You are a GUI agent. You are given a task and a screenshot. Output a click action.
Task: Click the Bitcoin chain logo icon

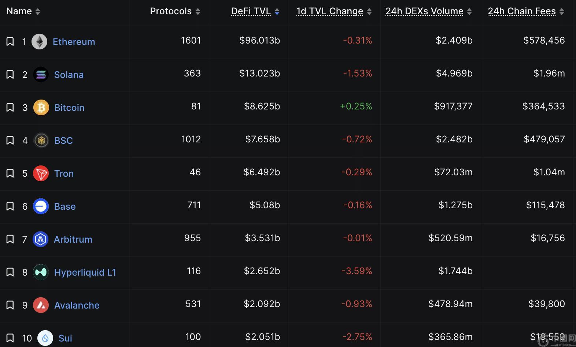click(x=41, y=108)
